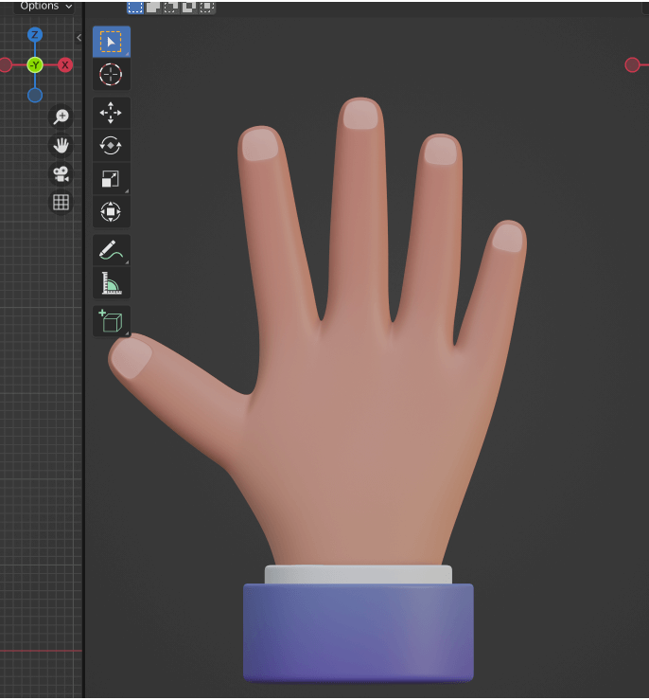Open the Options dropdown
Viewport: 649px width, 700px height.
44,7
